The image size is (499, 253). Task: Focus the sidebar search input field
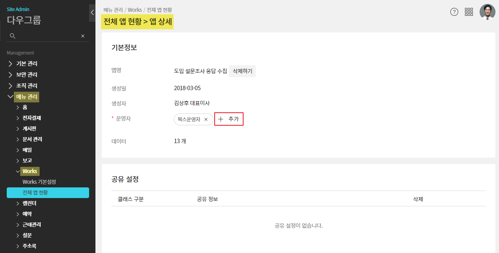48,36
